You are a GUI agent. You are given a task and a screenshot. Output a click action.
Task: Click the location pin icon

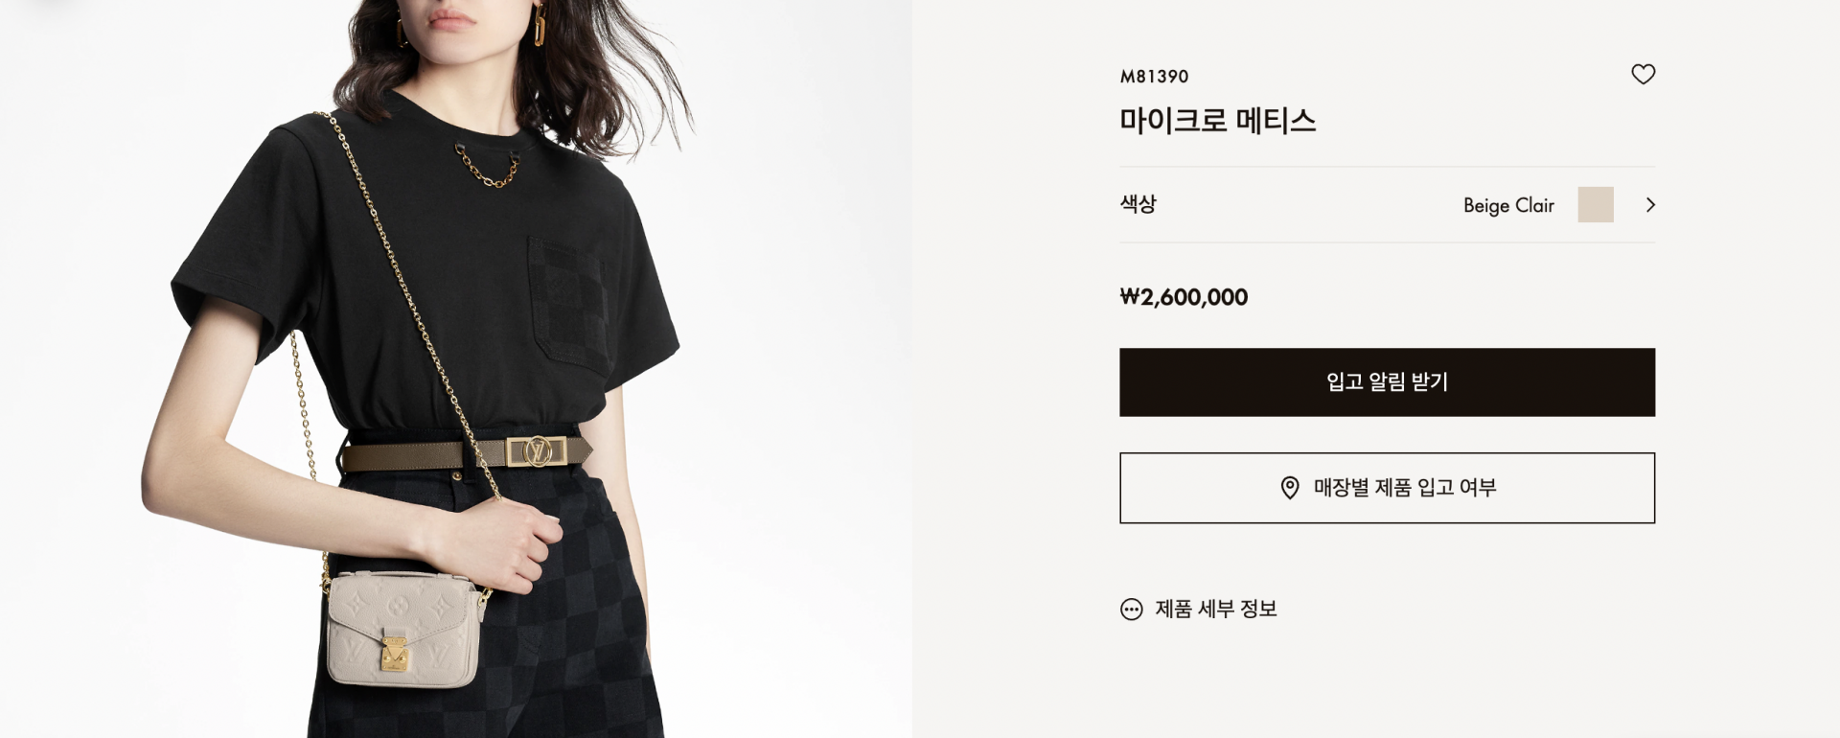pos(1290,488)
